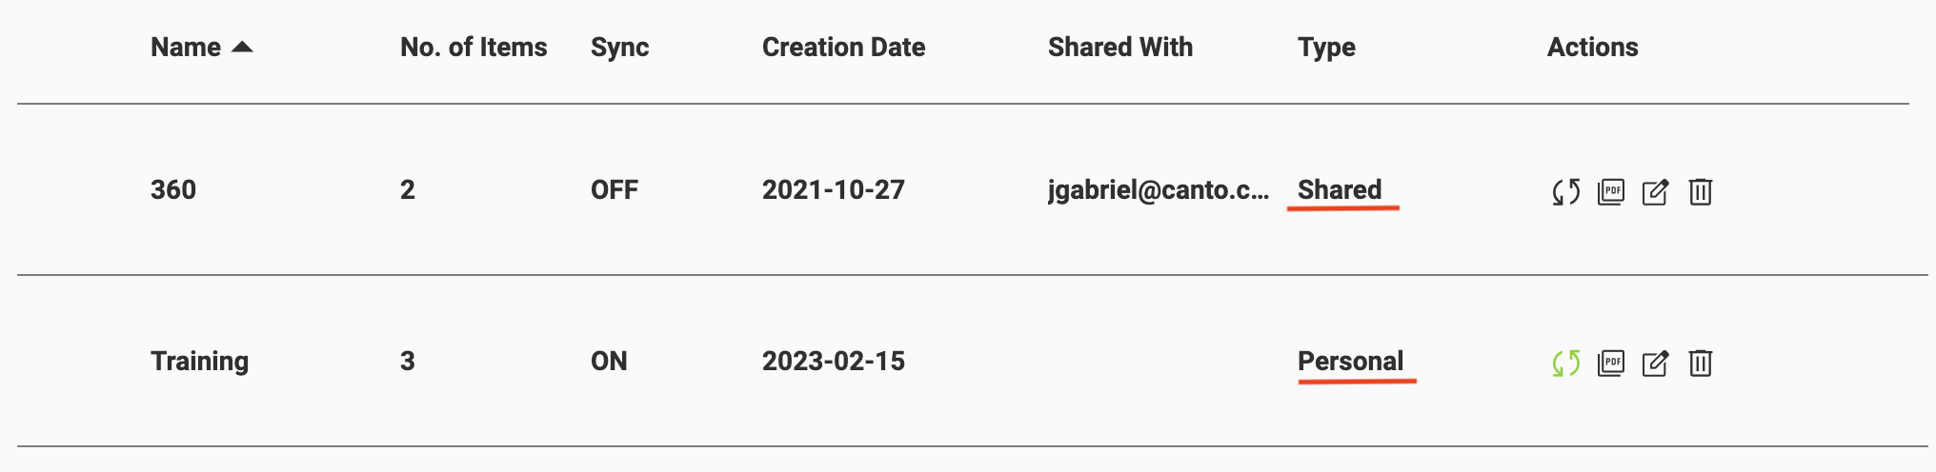Click the Type column header
Viewport: 1936px width, 472px height.
coord(1326,48)
